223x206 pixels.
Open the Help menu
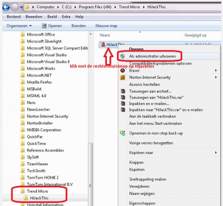click(x=79, y=17)
